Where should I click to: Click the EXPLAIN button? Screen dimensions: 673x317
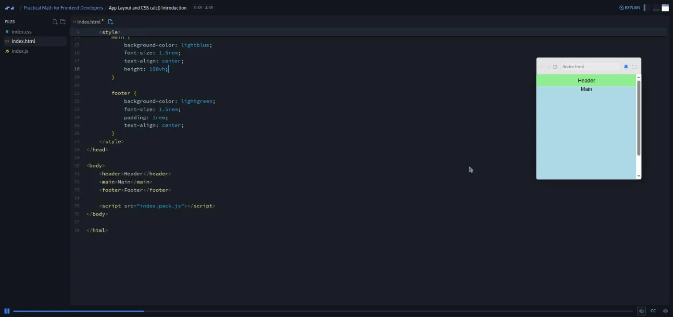pos(630,8)
